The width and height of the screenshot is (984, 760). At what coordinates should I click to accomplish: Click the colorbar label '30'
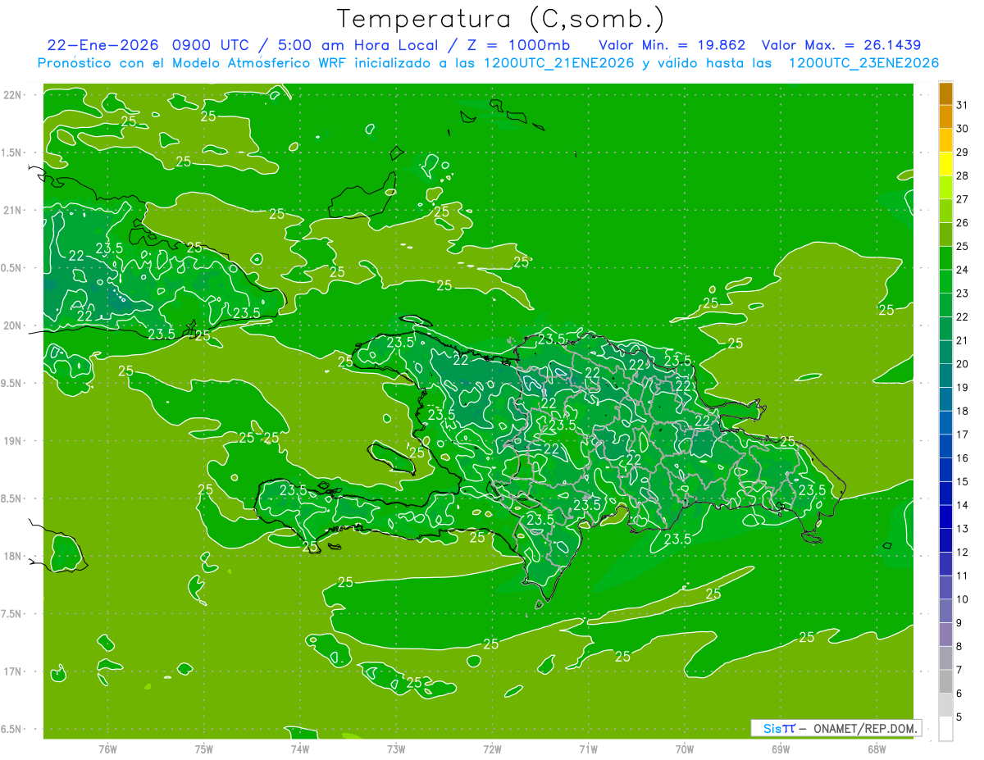pyautogui.click(x=963, y=129)
